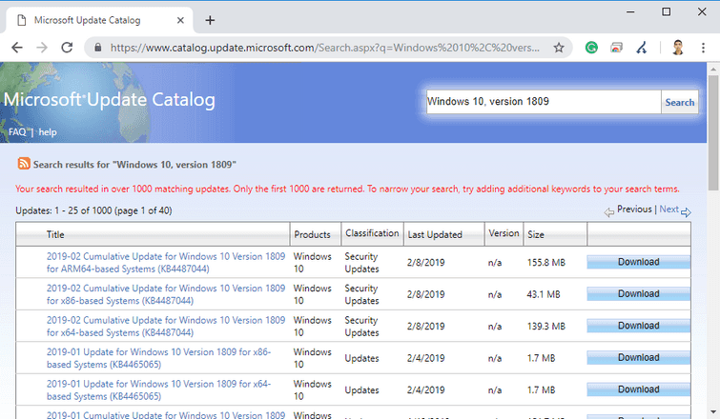Image resolution: width=720 pixels, height=419 pixels.
Task: Click the scrollbar up arrow
Action: point(713,70)
